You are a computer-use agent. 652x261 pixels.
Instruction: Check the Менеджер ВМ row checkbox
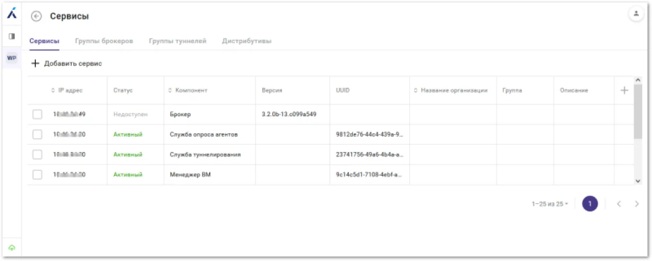37,175
